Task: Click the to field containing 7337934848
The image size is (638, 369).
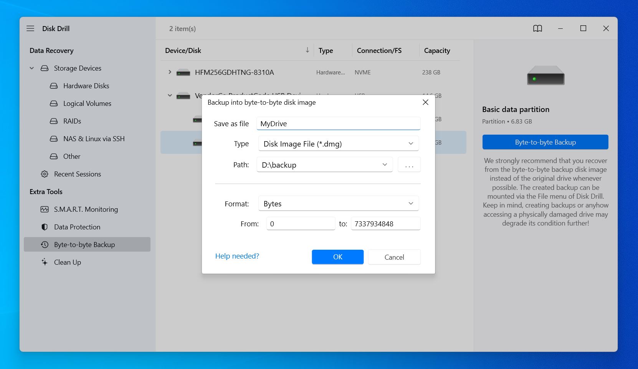Action: tap(385, 224)
